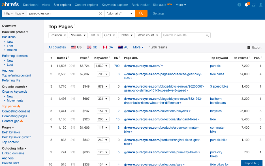The image size is (265, 166).
Task: Click the Export icon
Action: pyautogui.click(x=249, y=48)
